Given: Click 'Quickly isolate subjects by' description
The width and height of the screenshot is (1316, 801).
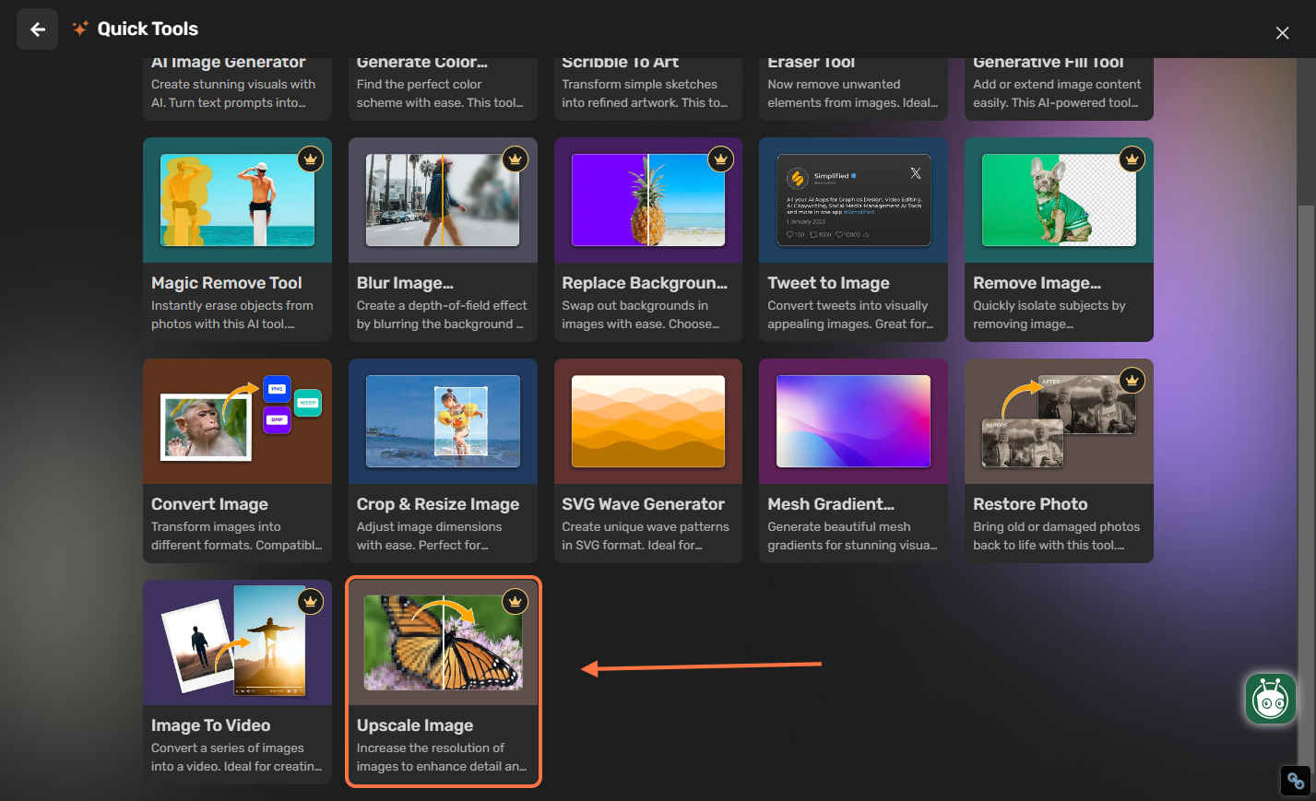Looking at the screenshot, I should 1049,305.
